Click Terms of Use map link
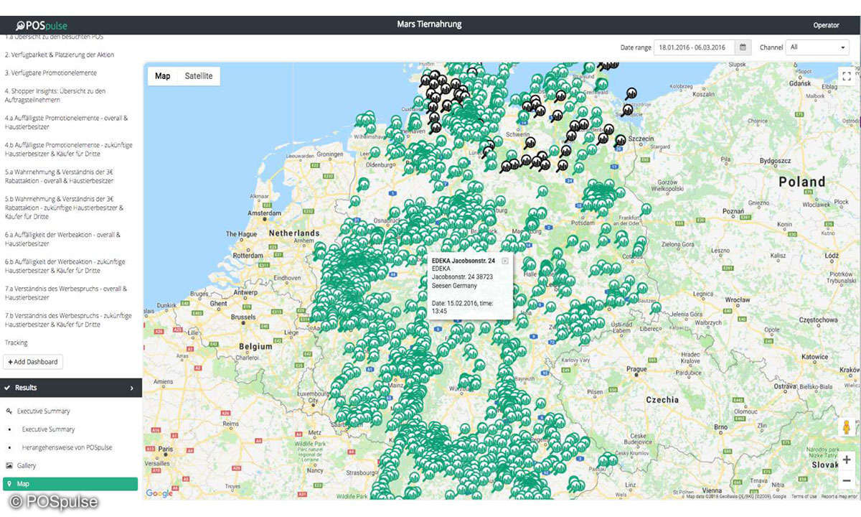This screenshot has height=517, width=861. coord(804,496)
